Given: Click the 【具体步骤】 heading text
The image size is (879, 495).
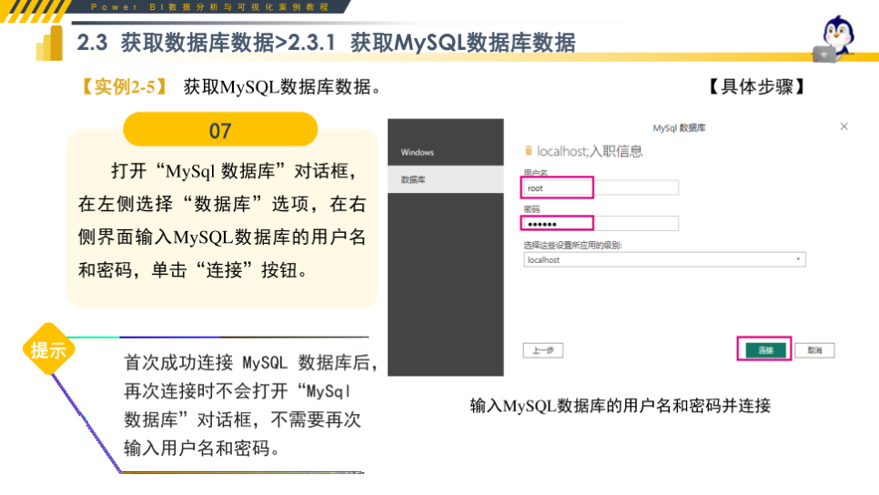Looking at the screenshot, I should [757, 86].
